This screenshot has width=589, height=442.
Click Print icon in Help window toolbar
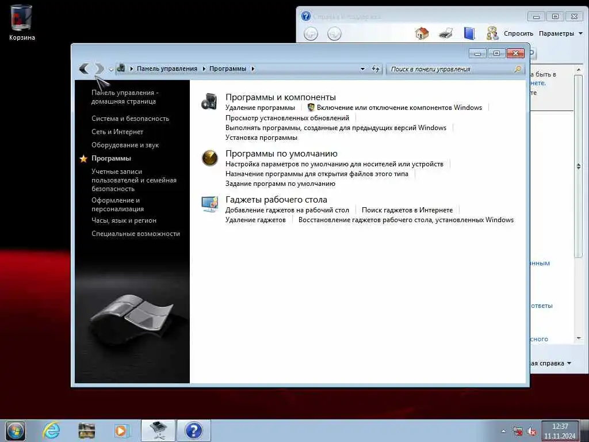pyautogui.click(x=446, y=33)
